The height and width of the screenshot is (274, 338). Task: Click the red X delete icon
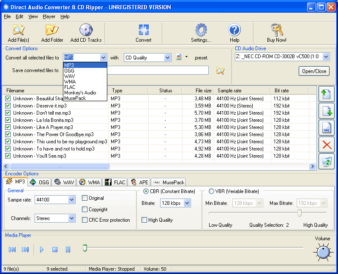(326, 145)
